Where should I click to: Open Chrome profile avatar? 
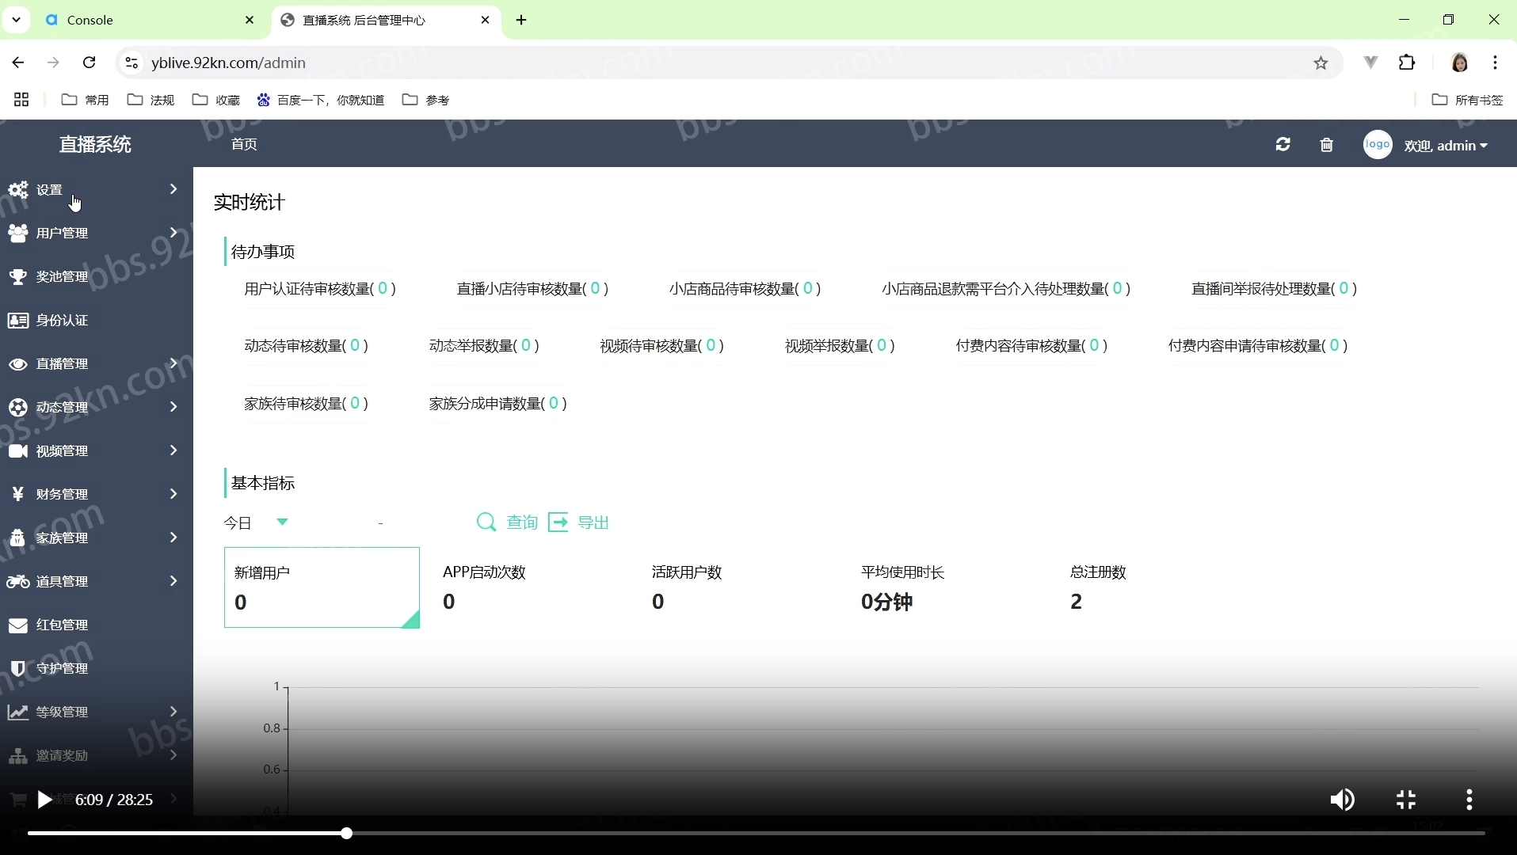pos(1459,62)
